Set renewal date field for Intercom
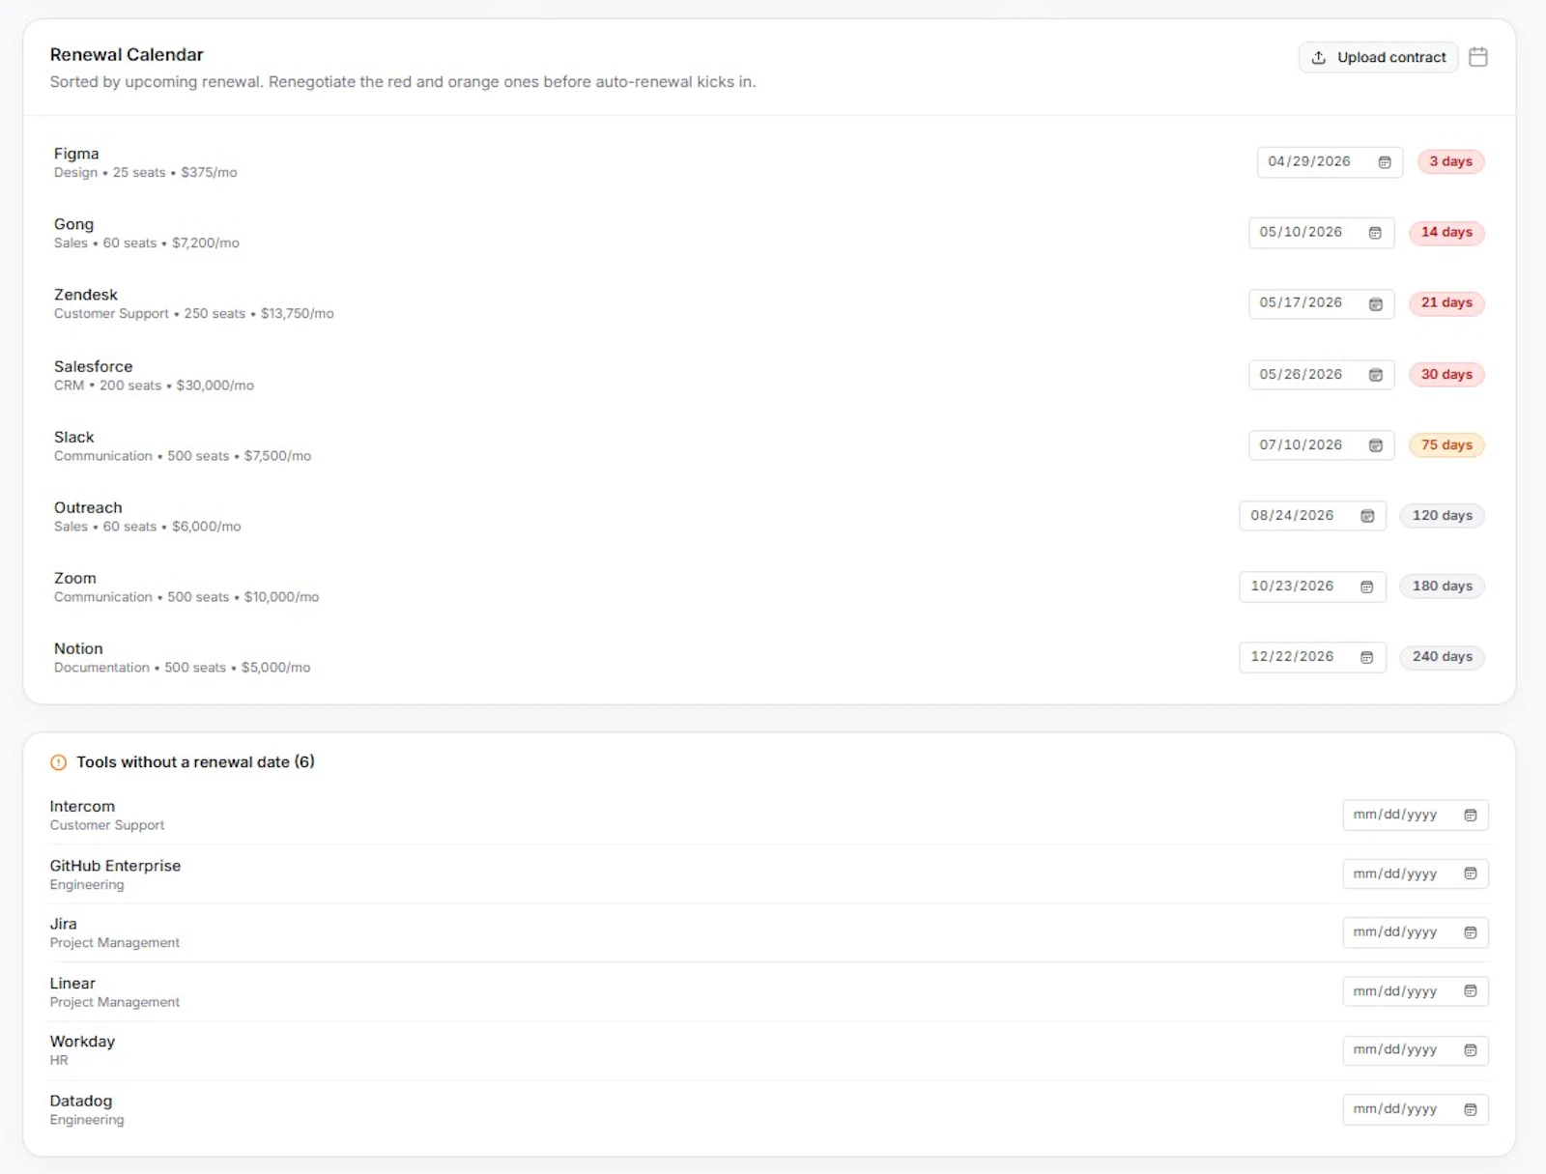1546x1174 pixels. click(x=1416, y=816)
